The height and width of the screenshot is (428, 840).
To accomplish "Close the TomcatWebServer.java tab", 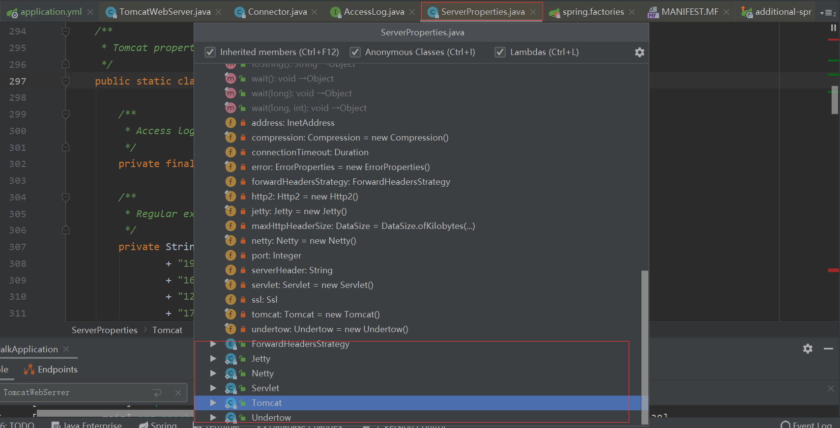I will 219,12.
